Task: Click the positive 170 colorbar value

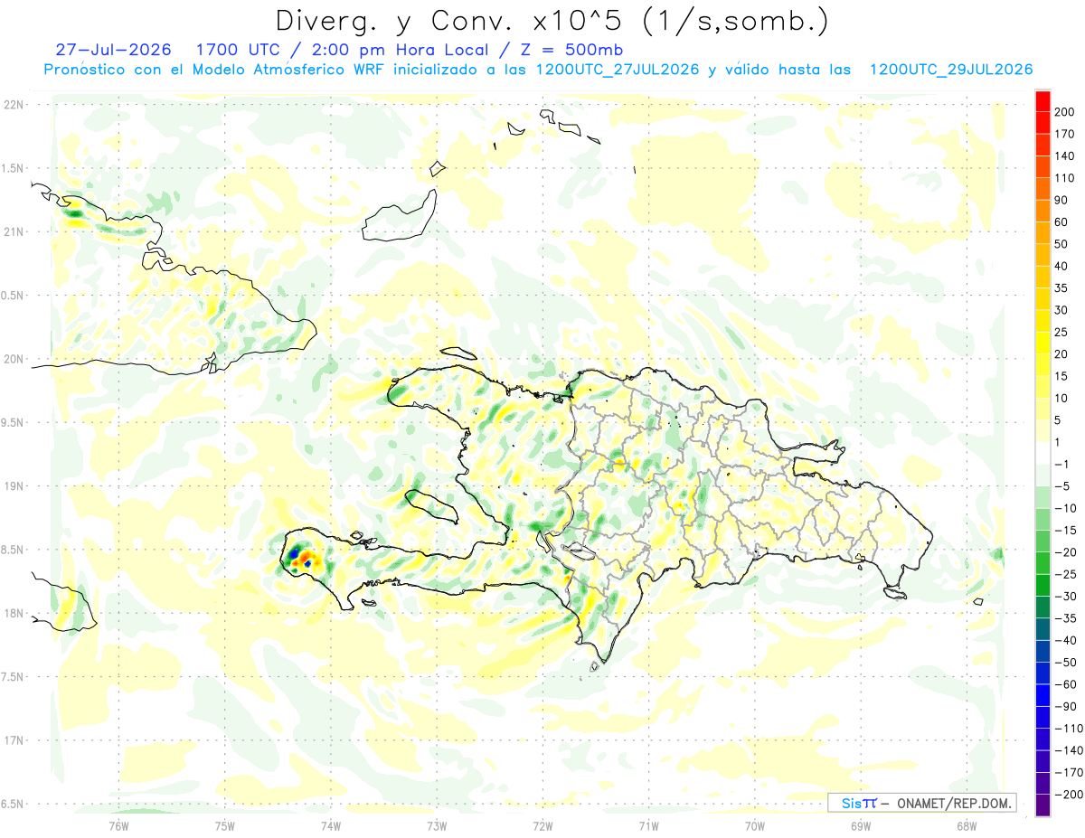Action: 1064,134
